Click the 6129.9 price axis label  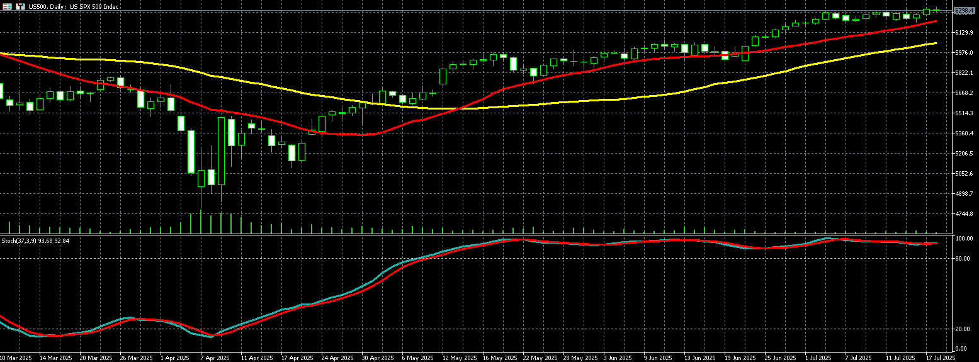click(x=963, y=32)
